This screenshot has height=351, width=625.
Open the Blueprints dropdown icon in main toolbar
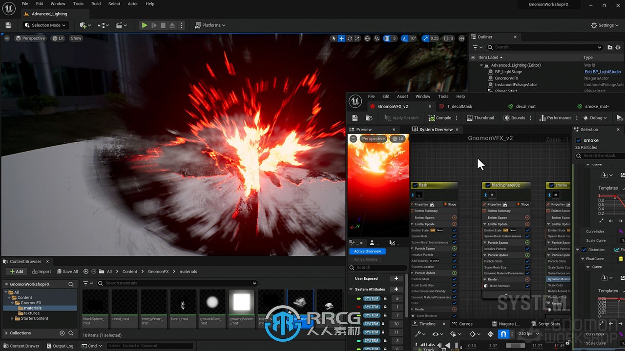(x=103, y=25)
